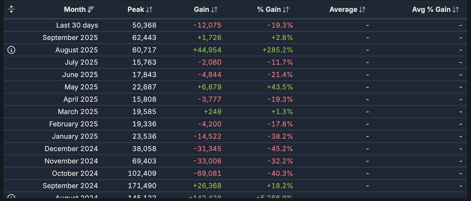Image resolution: width=471 pixels, height=201 pixels.
Task: Click the April 2025 month label
Action: 80,100
